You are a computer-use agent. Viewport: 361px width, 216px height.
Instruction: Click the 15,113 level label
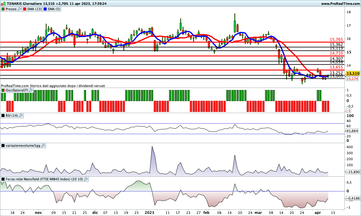click(336, 48)
